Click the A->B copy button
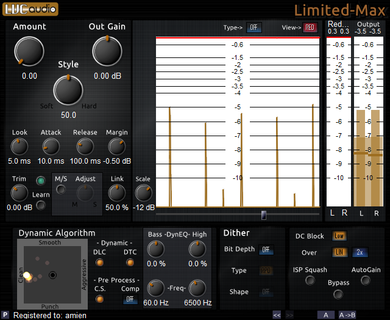The width and height of the screenshot is (390, 320). tap(347, 315)
